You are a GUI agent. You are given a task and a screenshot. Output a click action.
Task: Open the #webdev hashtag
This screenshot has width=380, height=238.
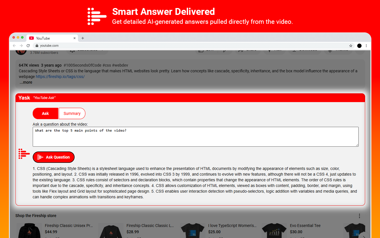120,65
